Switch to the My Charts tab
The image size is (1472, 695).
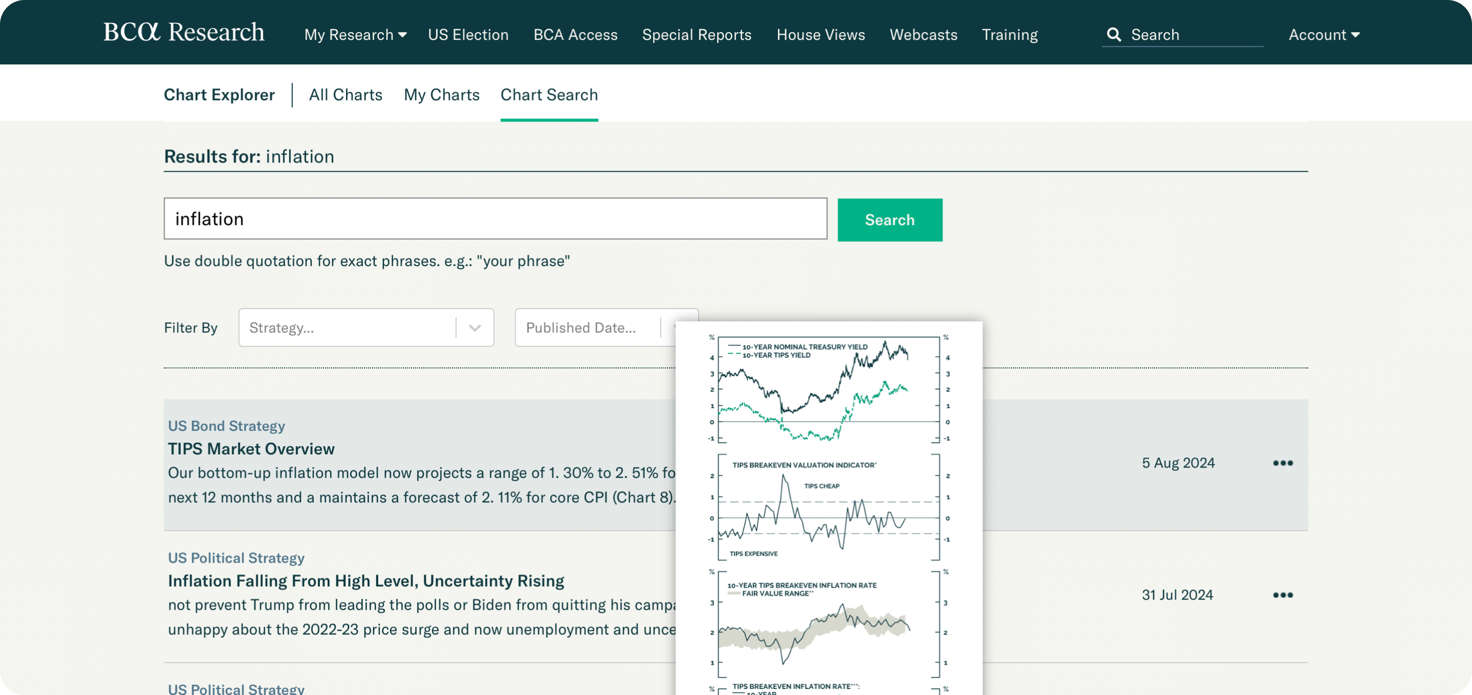(x=441, y=95)
